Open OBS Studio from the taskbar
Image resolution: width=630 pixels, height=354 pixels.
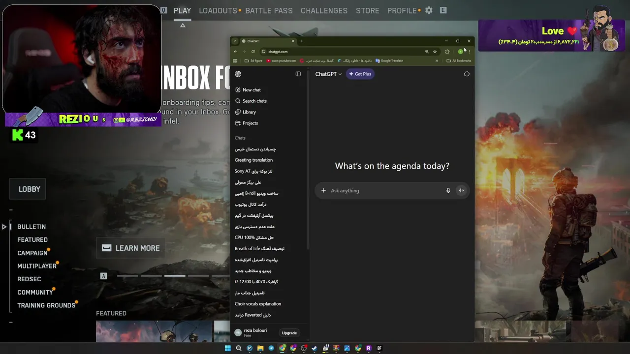(x=304, y=348)
